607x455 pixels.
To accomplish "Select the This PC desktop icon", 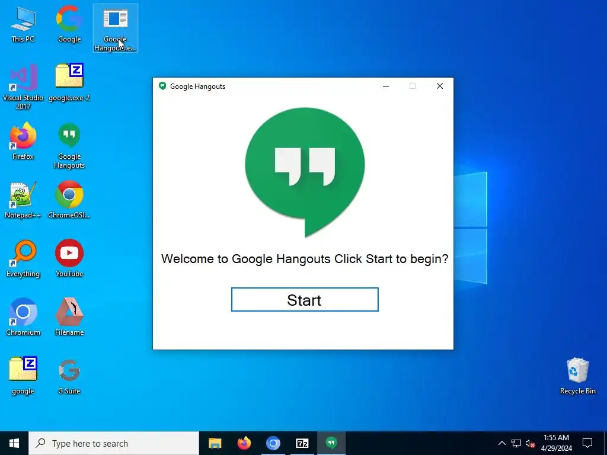I will tap(23, 25).
